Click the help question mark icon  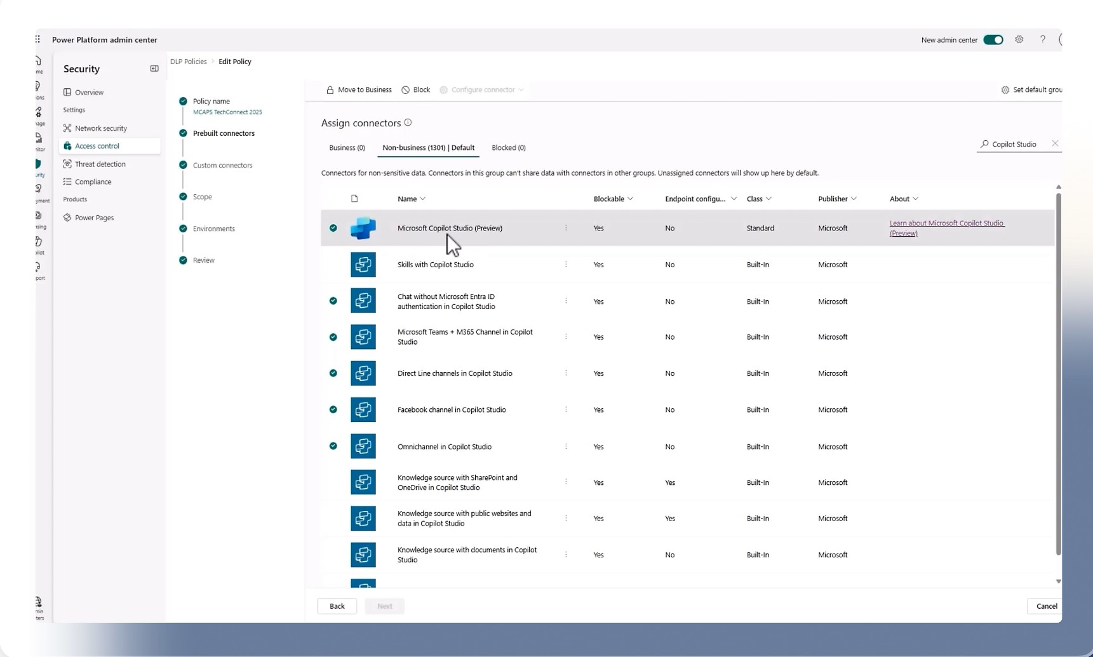click(1042, 39)
